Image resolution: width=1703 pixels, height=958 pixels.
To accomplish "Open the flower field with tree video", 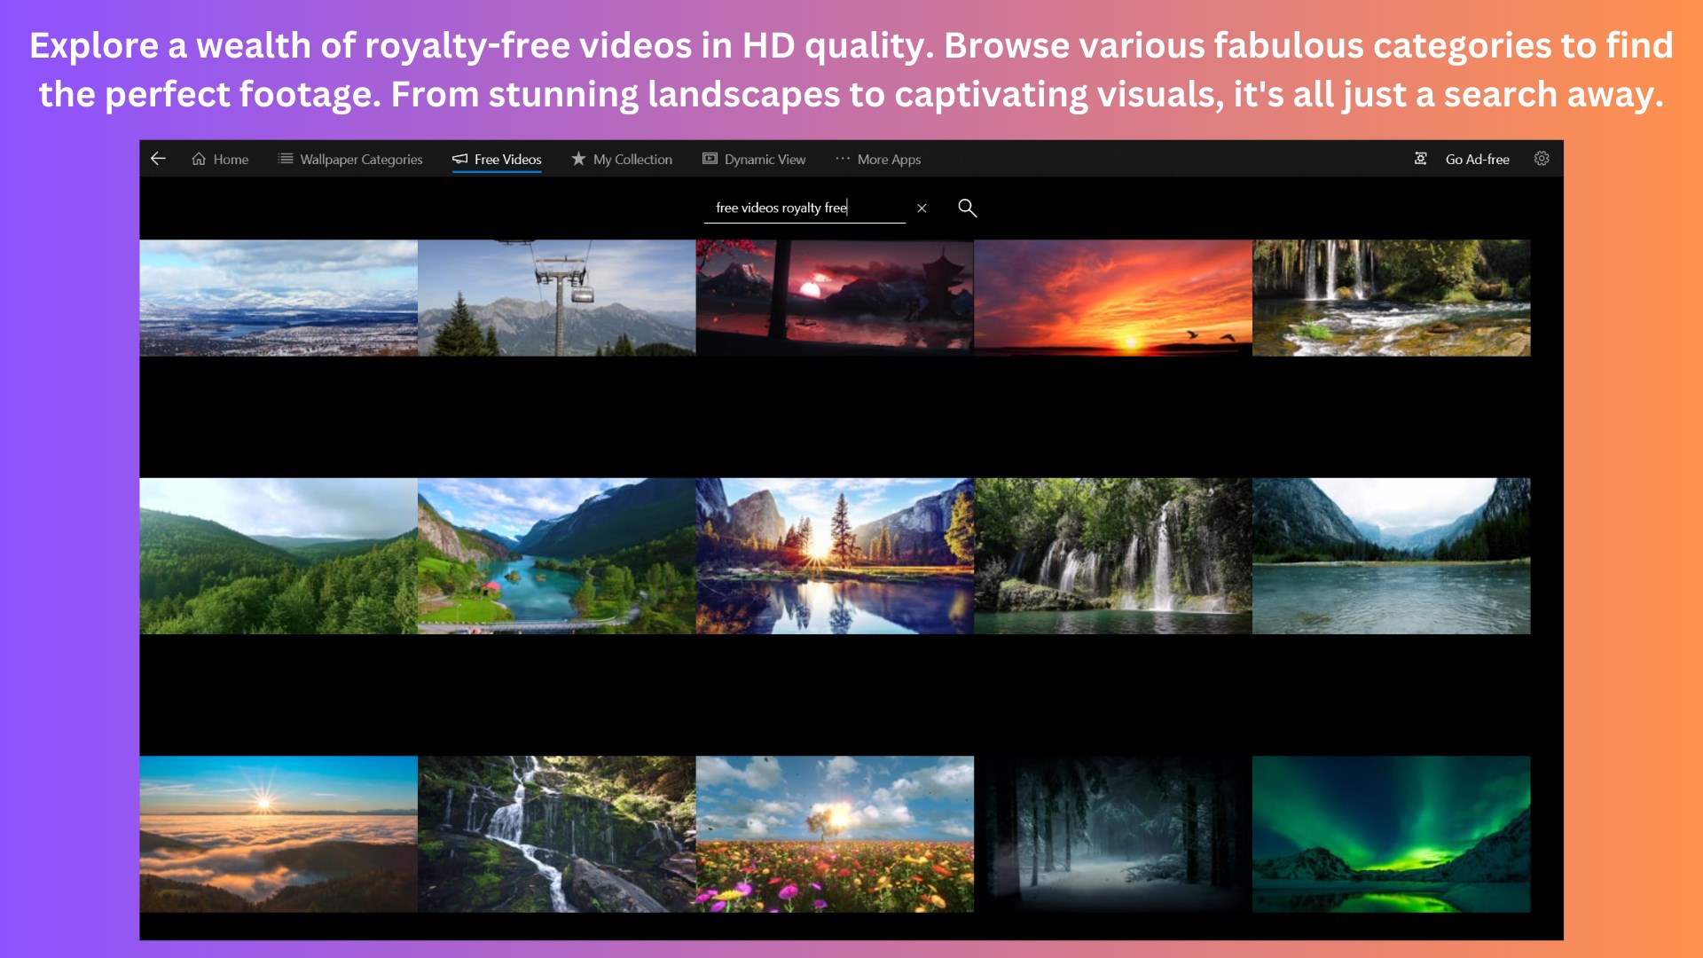I will 835,834.
